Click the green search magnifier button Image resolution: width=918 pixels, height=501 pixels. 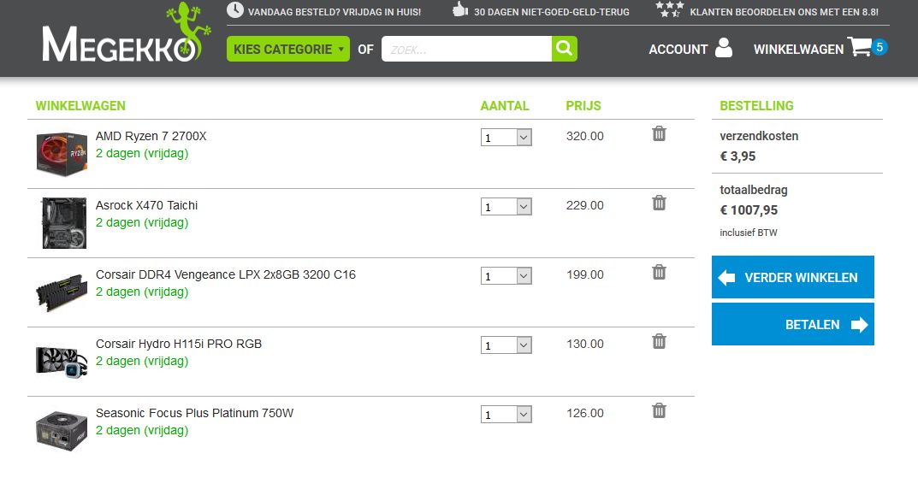565,49
